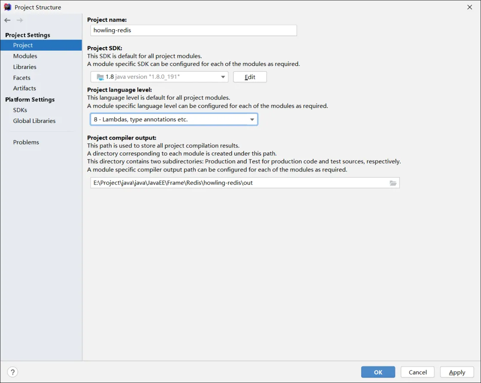
Task: Click the IntelliJ logo in title bar
Action: click(7, 7)
